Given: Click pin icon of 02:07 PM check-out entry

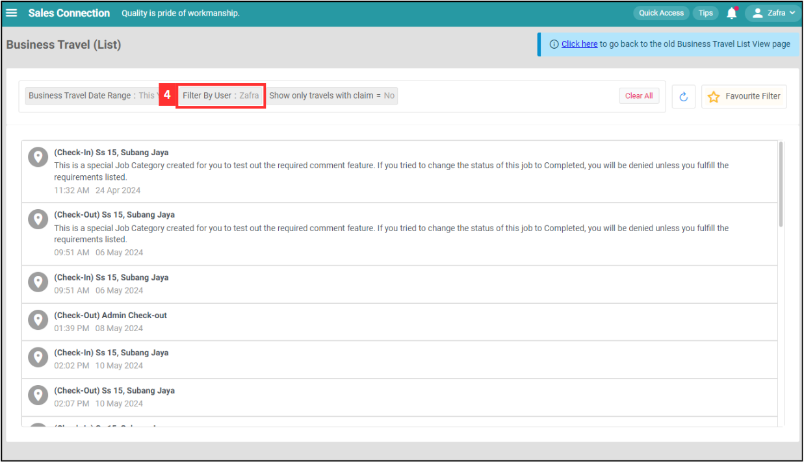Looking at the screenshot, I should (38, 395).
